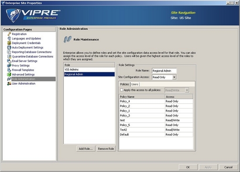Click the Advanced Settings green icon
Image resolution: width=240 pixels, height=172 pixels.
(9, 74)
